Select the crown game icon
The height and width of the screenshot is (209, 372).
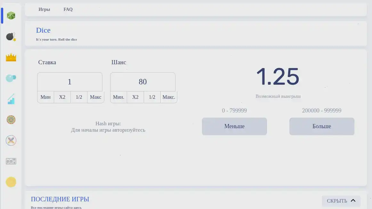coord(11,57)
